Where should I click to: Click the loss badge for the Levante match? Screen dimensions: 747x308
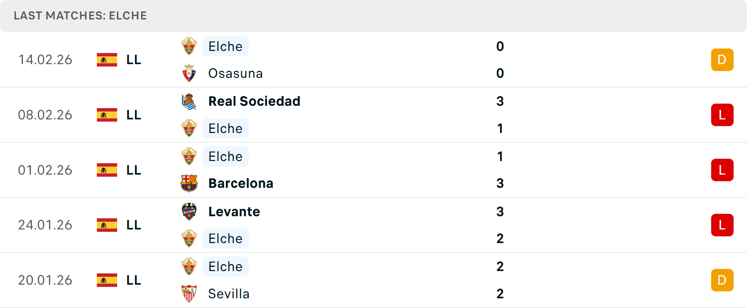[722, 225]
